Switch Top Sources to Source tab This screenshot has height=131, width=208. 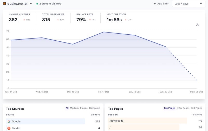(x=84, y=108)
